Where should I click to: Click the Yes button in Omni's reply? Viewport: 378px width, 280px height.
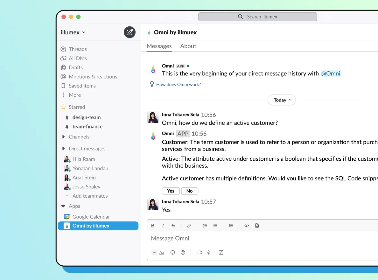[x=171, y=191]
